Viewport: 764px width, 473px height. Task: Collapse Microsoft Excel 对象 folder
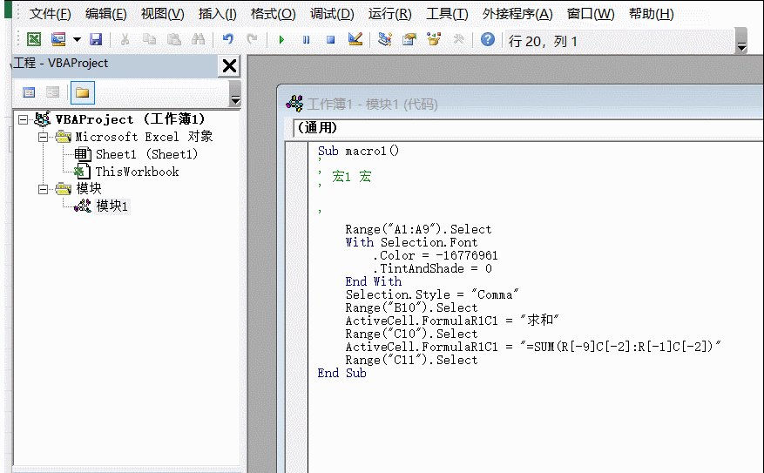point(43,137)
